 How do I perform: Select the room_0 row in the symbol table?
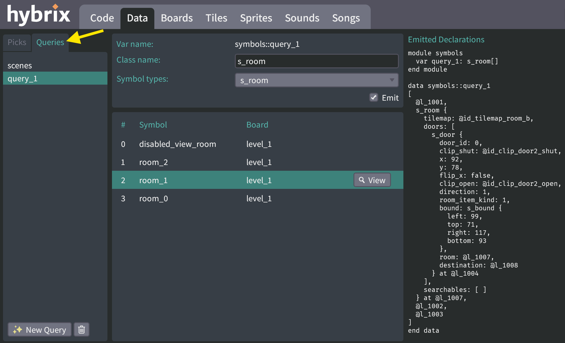click(153, 198)
